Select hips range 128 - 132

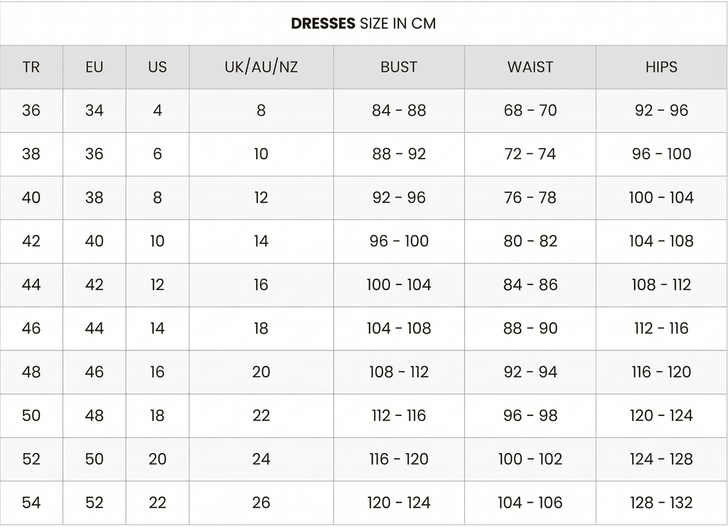[661, 503]
